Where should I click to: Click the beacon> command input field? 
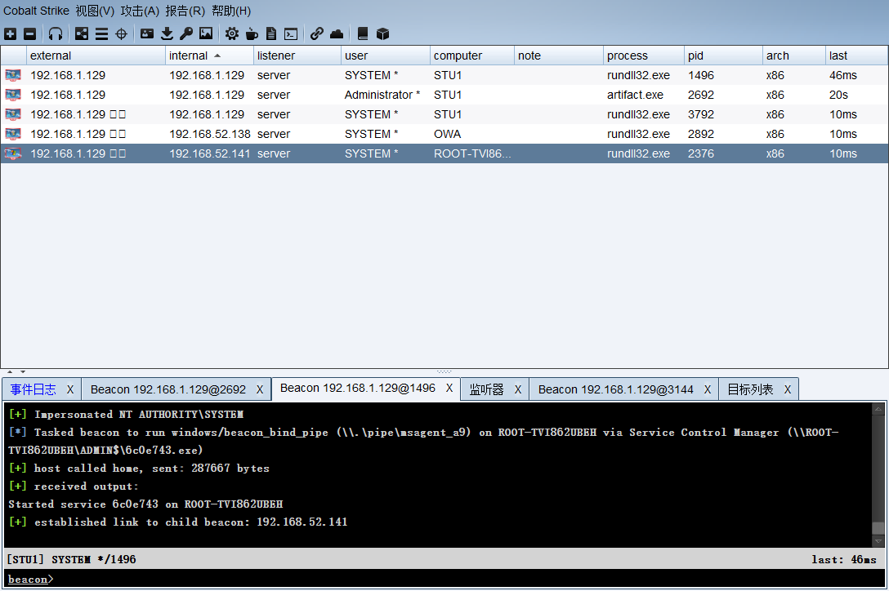444,579
